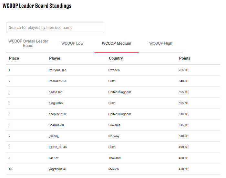This screenshot has width=226, height=178.
Task: Click player name pads1161
Action: tap(56, 92)
